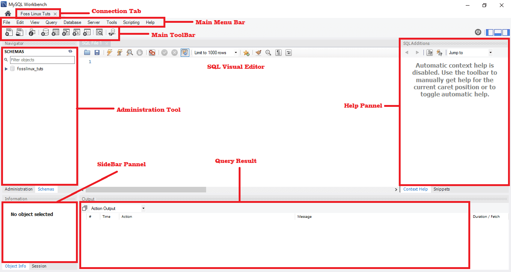Screen dimensions: 511x272
Task: Open the View menu
Action: pos(35,22)
